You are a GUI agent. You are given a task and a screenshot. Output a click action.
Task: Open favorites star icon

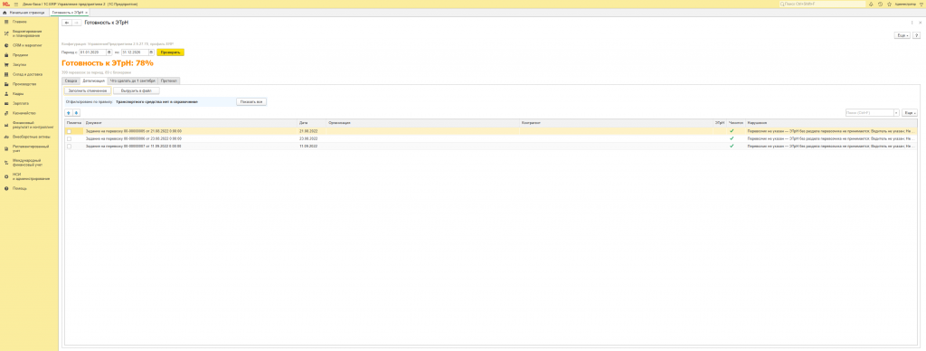click(889, 4)
